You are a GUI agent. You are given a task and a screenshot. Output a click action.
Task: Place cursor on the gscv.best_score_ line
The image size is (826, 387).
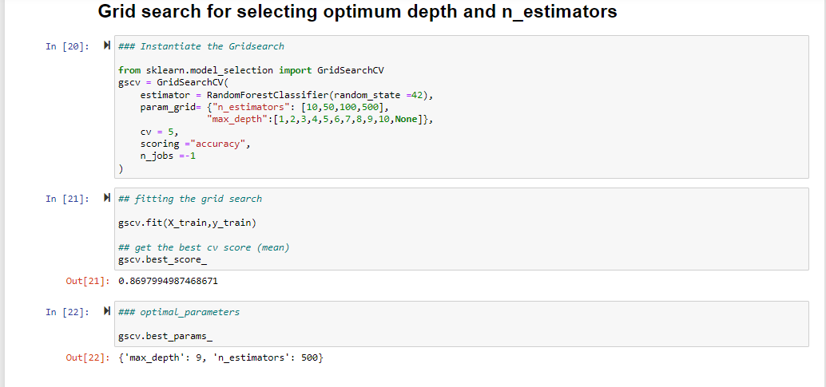[162, 259]
